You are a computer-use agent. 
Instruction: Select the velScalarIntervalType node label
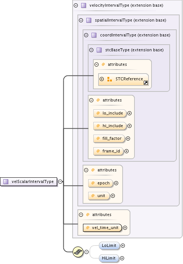click(x=33, y=182)
